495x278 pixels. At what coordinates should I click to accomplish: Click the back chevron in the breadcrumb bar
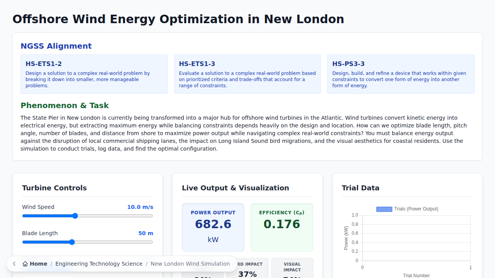[14, 264]
